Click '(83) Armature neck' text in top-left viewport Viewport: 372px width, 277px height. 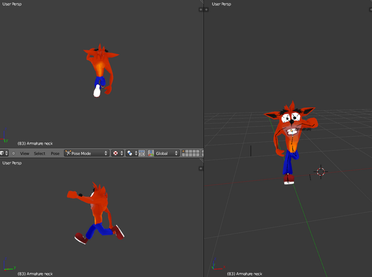coord(35,143)
